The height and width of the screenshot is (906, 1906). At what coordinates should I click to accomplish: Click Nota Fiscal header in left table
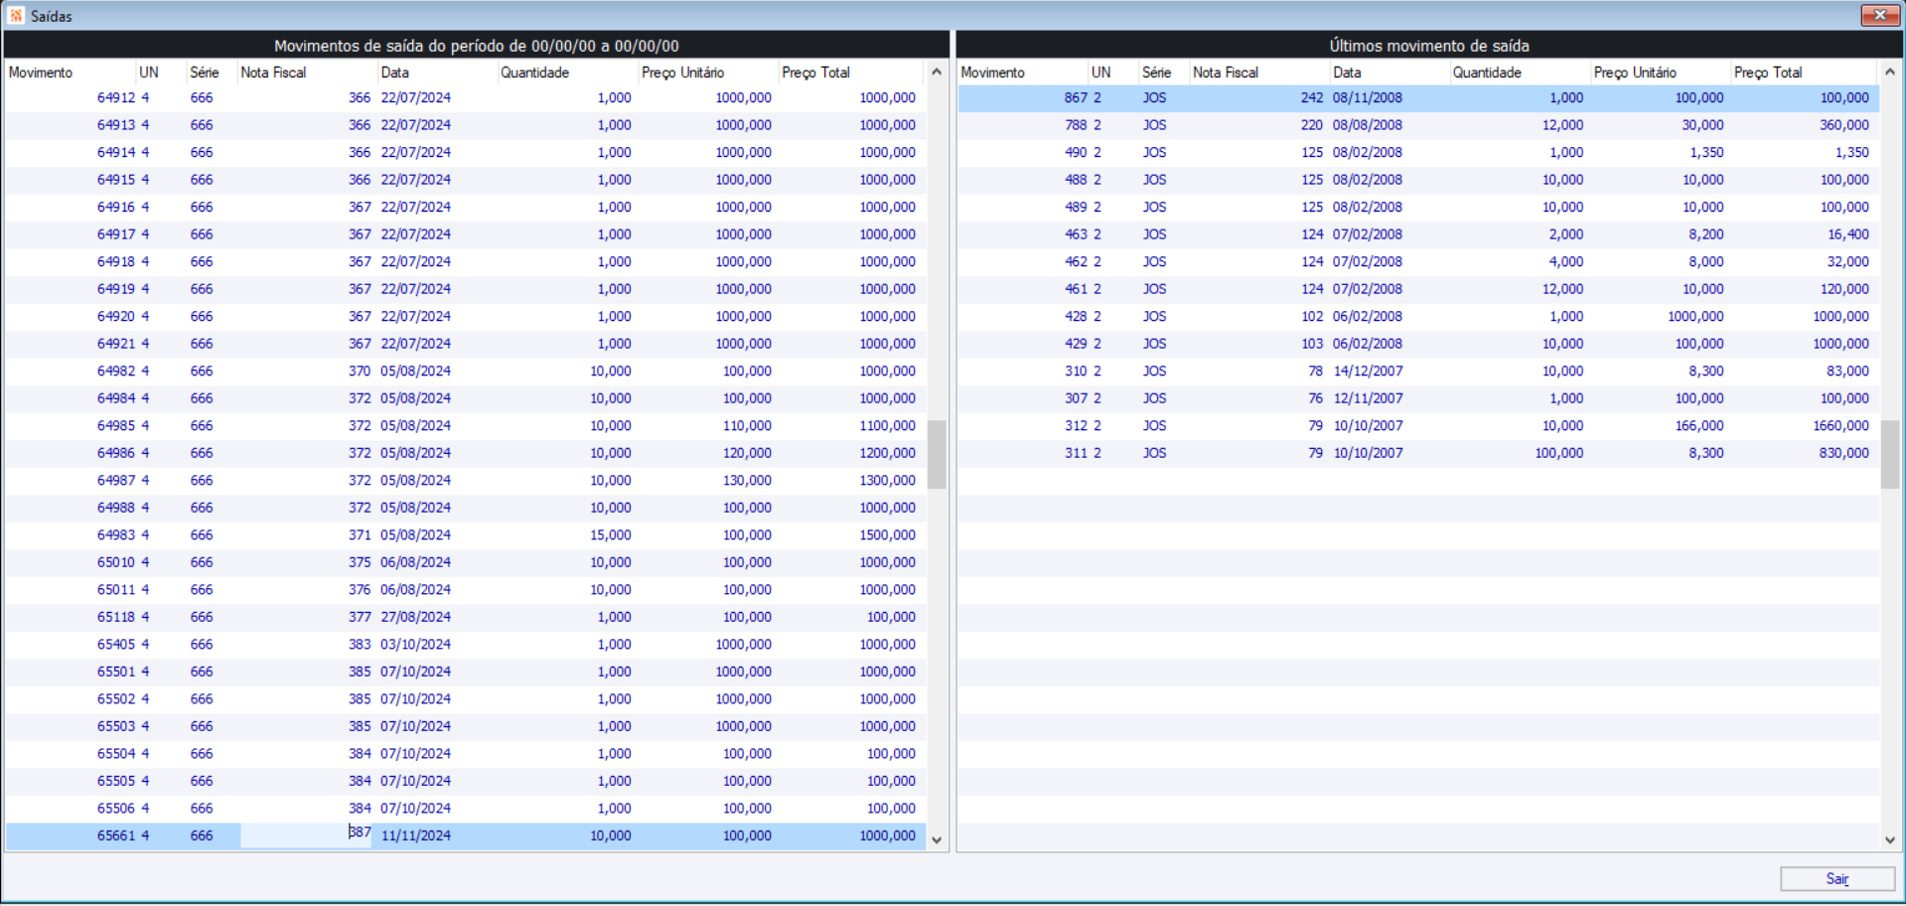click(308, 73)
